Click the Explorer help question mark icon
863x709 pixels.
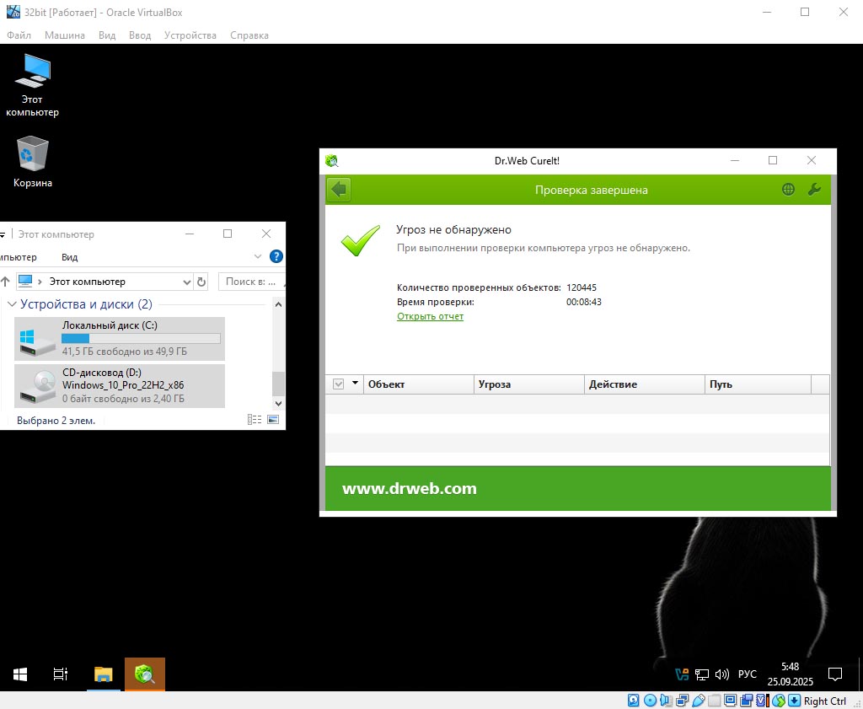click(x=276, y=256)
